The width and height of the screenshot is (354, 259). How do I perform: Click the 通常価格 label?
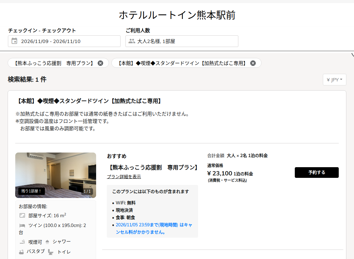click(215, 166)
